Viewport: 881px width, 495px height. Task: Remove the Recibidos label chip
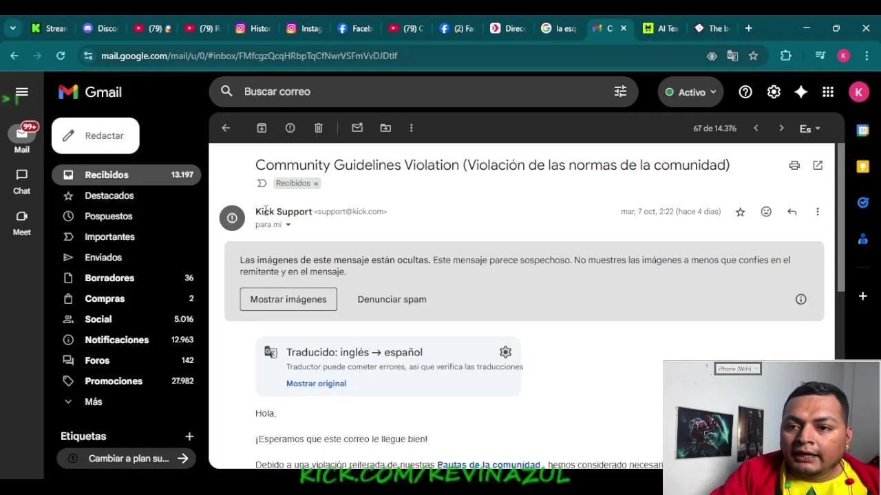coord(316,184)
